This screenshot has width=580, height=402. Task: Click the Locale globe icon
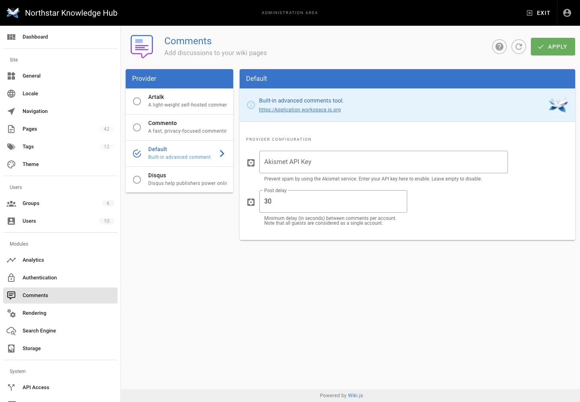point(11,94)
